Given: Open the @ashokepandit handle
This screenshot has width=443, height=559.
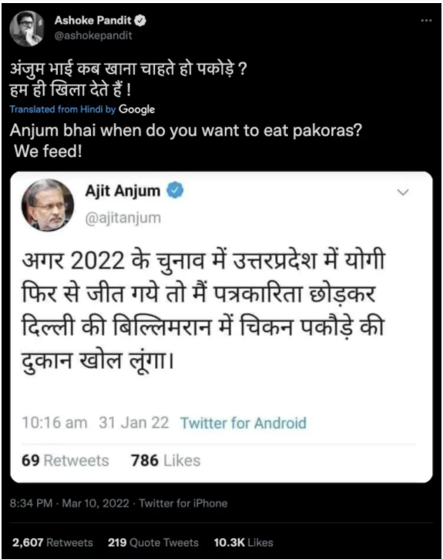Looking at the screenshot, I should [93, 35].
